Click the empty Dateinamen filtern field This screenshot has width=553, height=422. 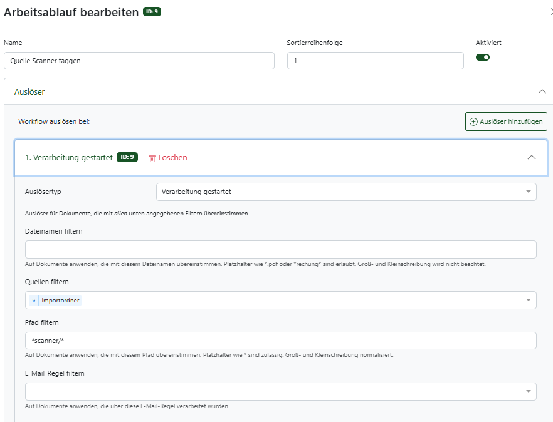point(281,249)
